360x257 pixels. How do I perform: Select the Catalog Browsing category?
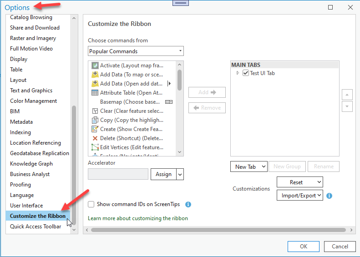click(31, 17)
